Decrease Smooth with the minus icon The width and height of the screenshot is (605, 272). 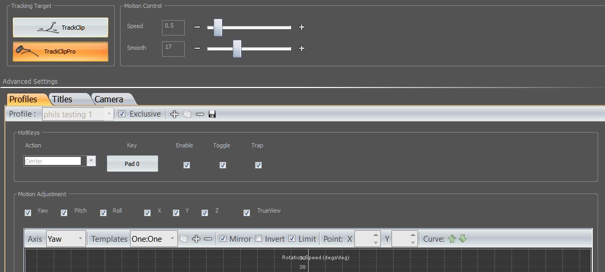pos(197,48)
